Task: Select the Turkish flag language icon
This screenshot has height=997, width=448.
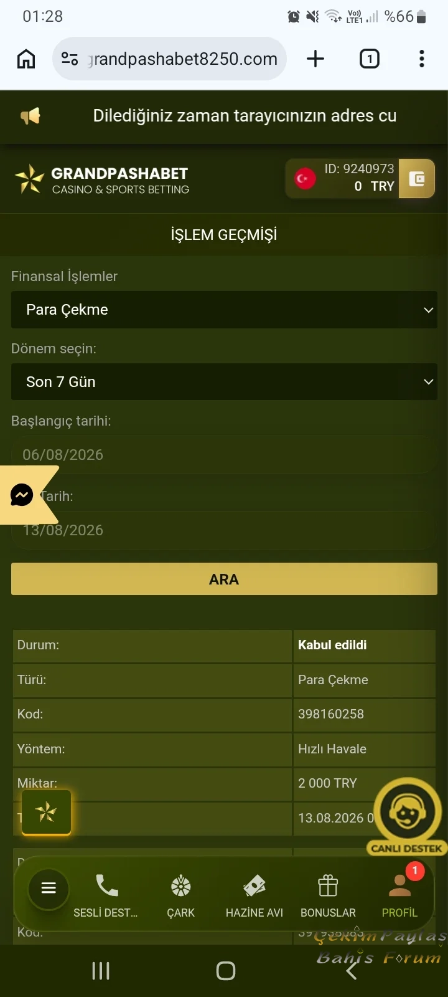Action: [305, 179]
